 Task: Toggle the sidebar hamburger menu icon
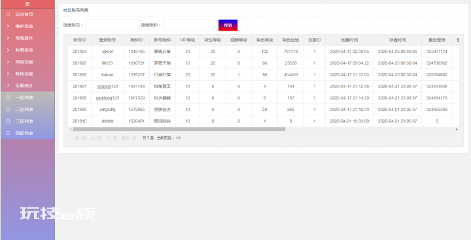27,4
